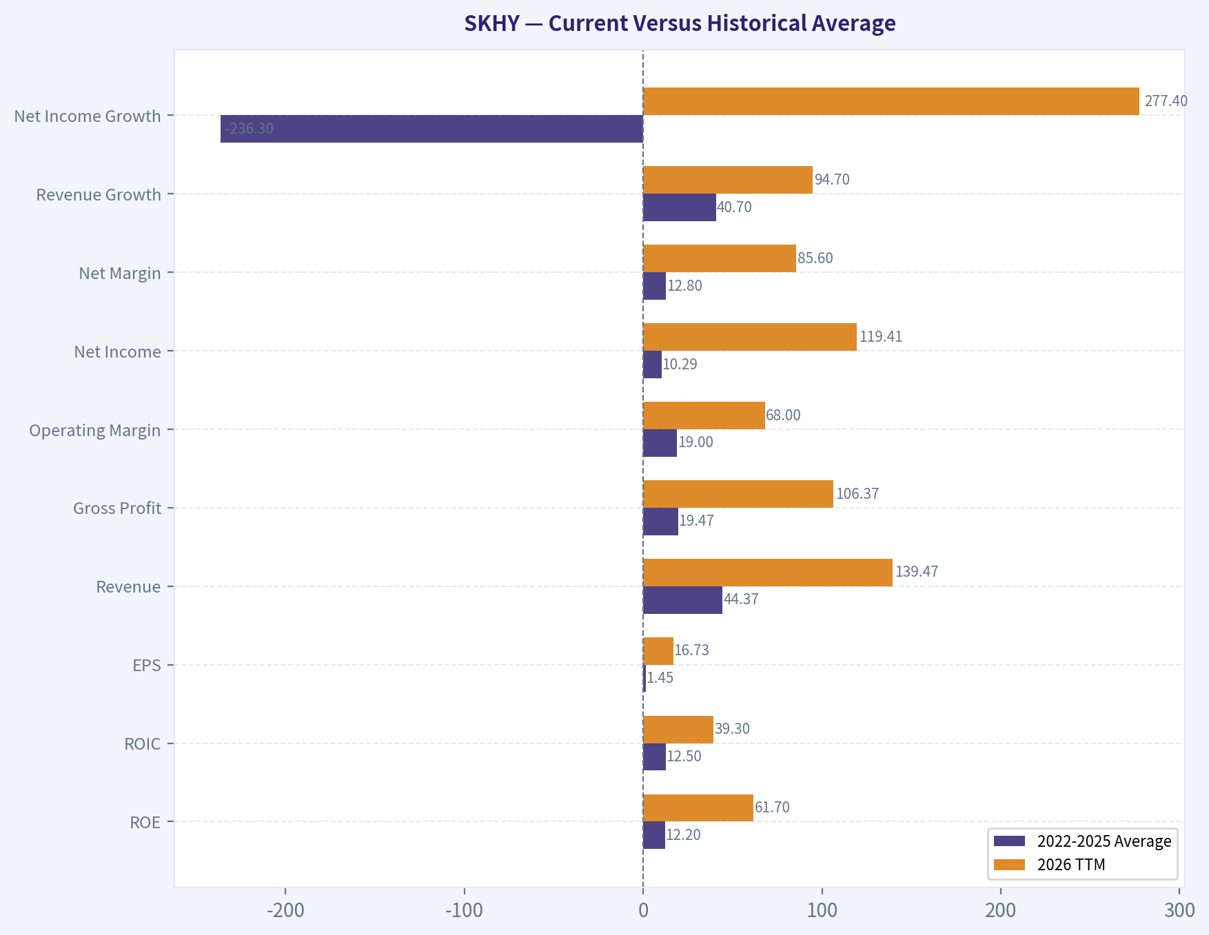The image size is (1209, 935).
Task: Click the value label 40.70
Action: coord(734,207)
